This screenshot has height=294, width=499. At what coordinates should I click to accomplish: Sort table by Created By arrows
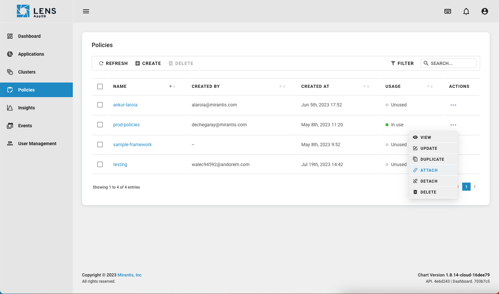coord(282,87)
